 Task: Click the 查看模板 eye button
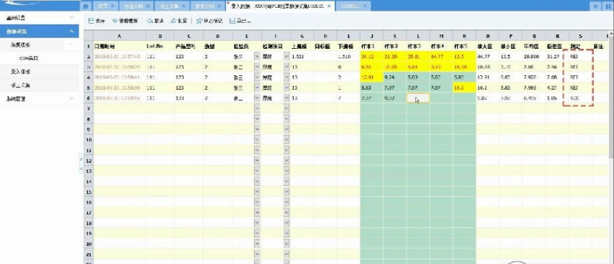coord(125,21)
